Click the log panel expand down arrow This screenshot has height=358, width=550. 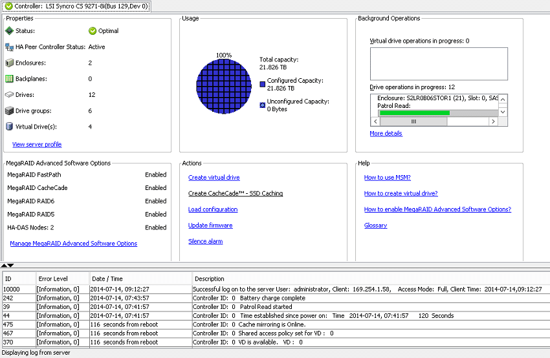[x=10, y=266]
